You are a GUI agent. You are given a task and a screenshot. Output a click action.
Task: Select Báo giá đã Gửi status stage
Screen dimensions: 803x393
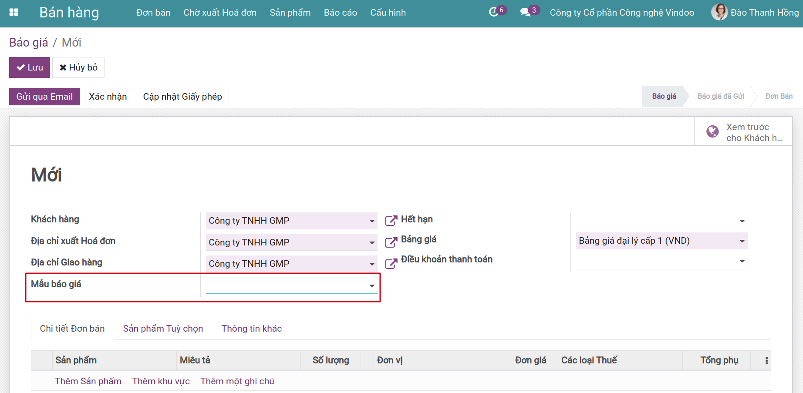tap(720, 96)
